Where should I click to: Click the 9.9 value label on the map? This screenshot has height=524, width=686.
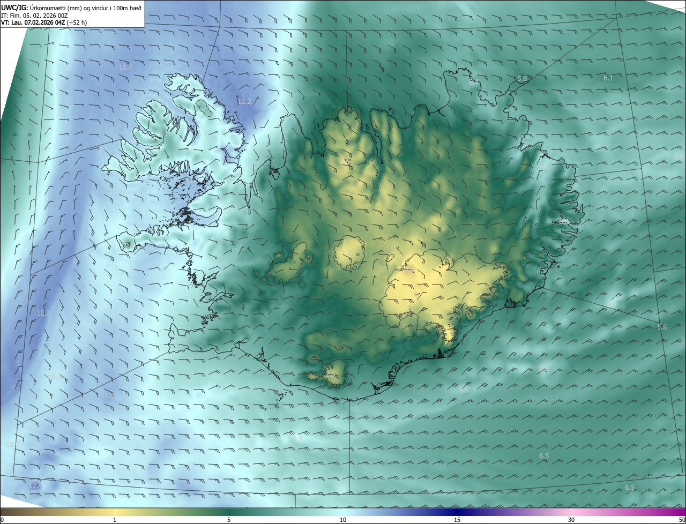coord(298,438)
